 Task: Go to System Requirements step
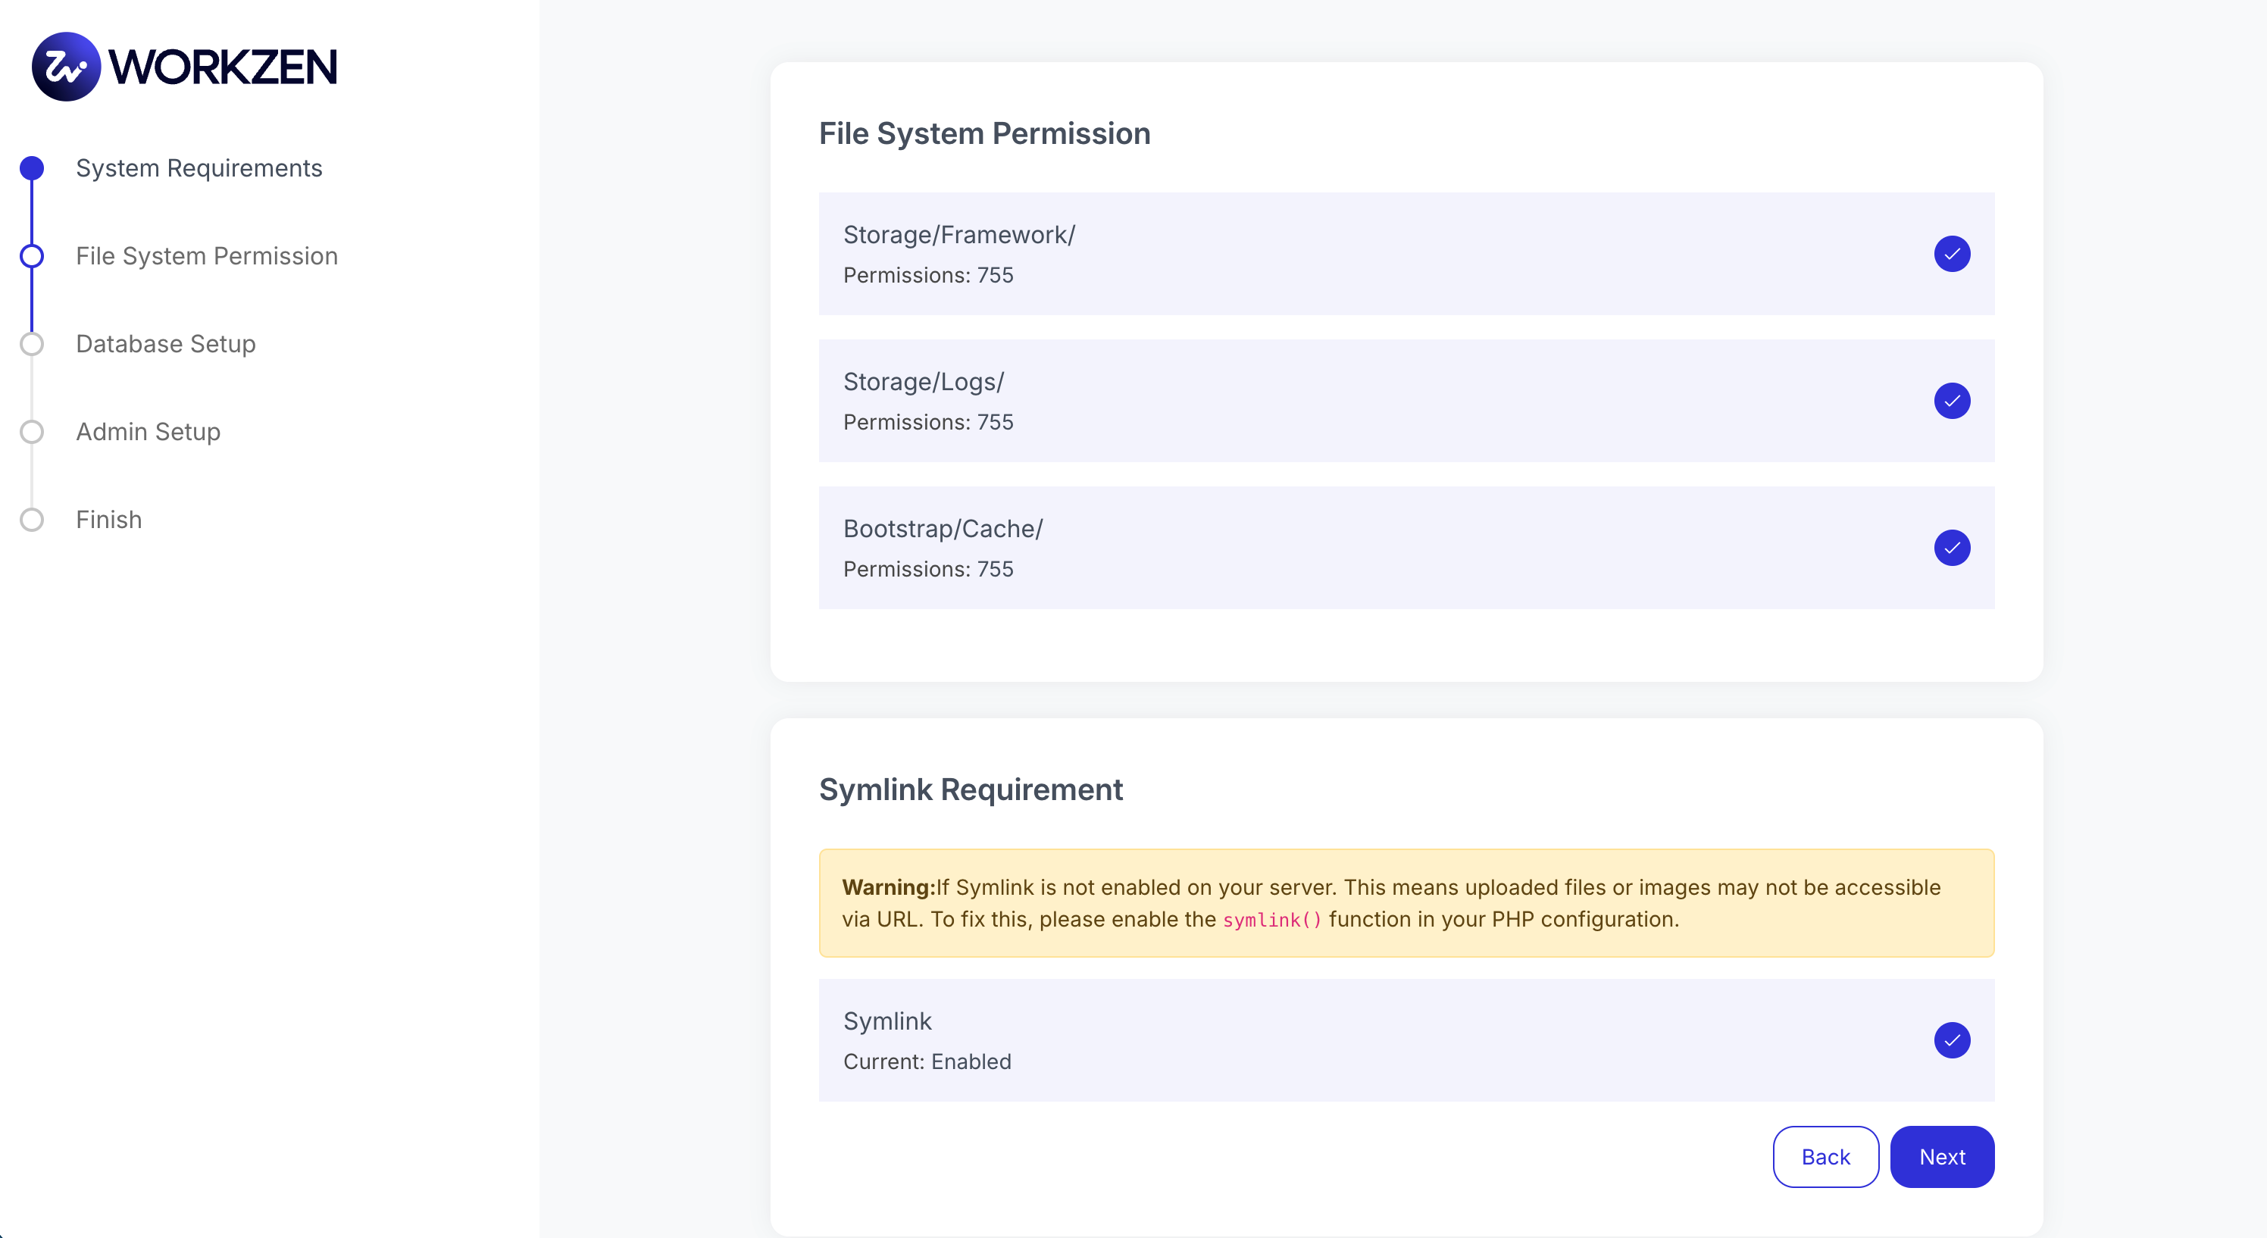tap(199, 168)
